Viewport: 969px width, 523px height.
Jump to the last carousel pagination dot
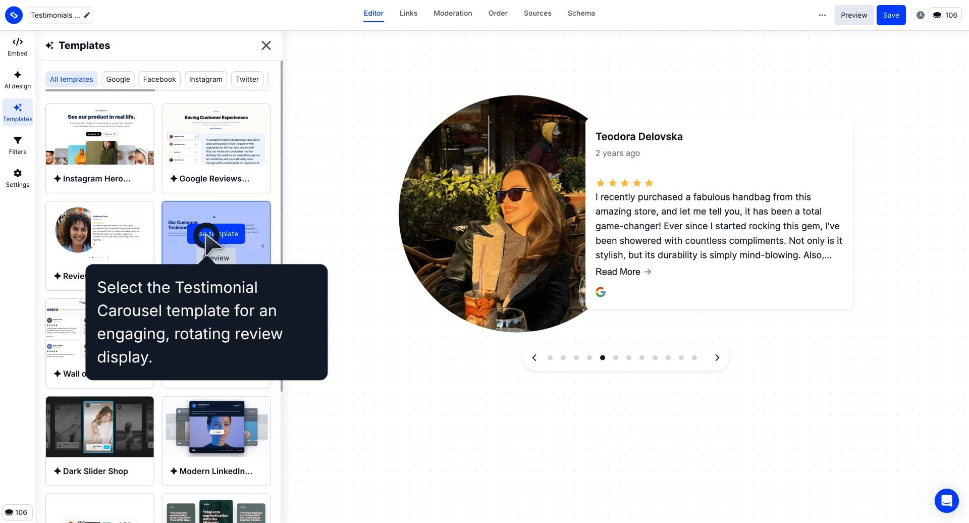click(694, 357)
